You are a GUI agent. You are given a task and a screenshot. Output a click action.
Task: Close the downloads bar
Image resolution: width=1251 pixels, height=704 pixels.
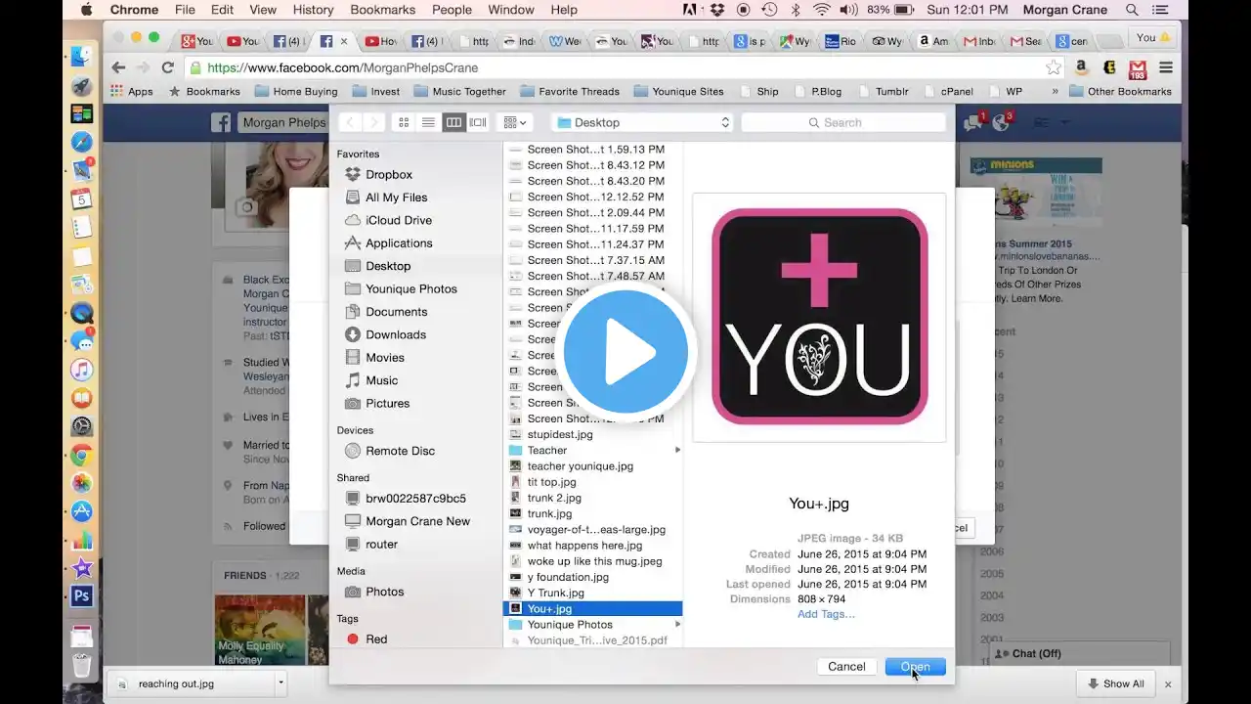(1167, 684)
